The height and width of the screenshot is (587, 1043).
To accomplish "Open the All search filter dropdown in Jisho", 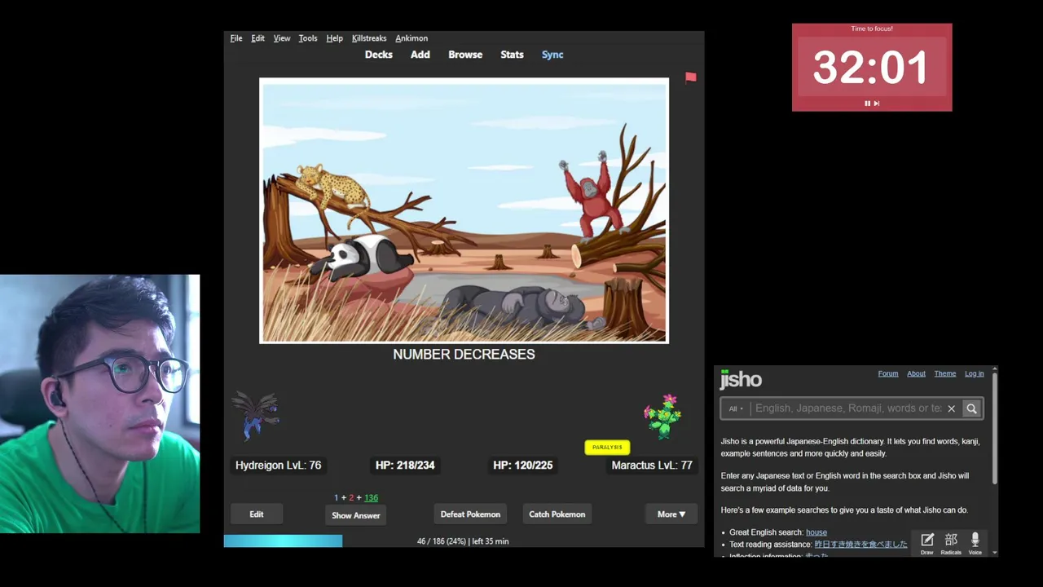I will (736, 408).
